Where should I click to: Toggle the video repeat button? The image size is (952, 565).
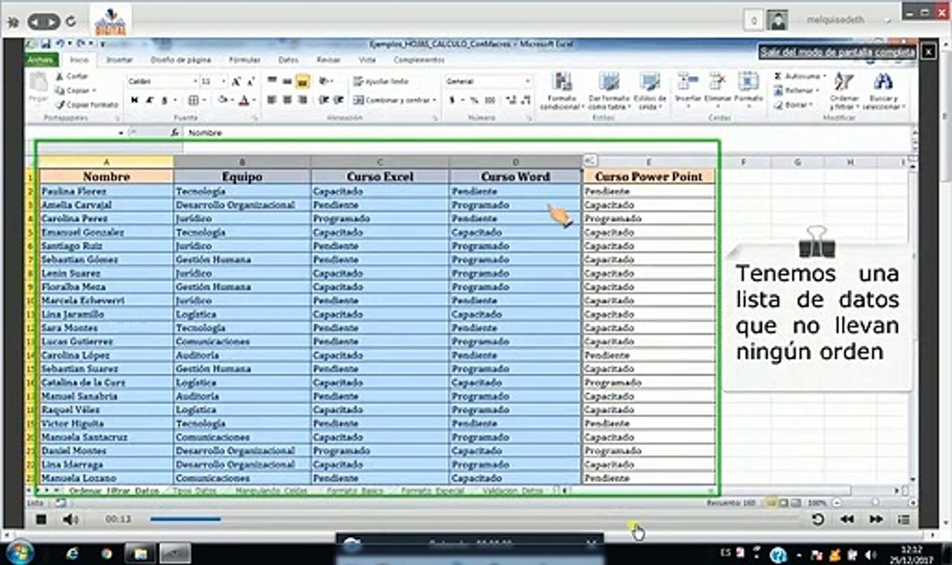pyautogui.click(x=818, y=519)
